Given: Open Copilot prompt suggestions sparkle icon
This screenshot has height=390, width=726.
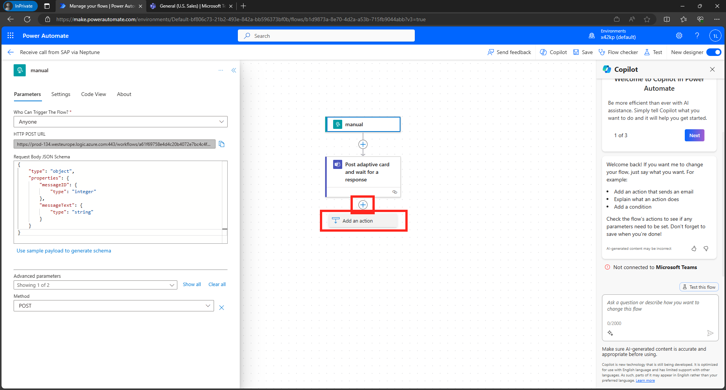Looking at the screenshot, I should 610,333.
